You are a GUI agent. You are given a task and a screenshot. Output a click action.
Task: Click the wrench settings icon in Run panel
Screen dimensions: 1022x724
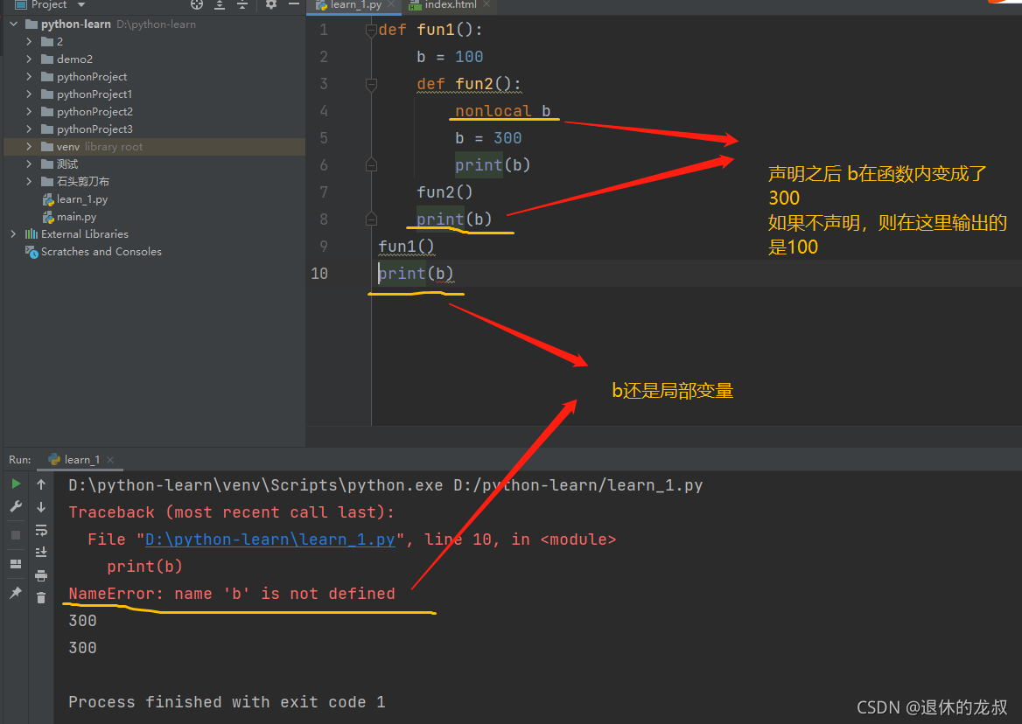coord(17,506)
